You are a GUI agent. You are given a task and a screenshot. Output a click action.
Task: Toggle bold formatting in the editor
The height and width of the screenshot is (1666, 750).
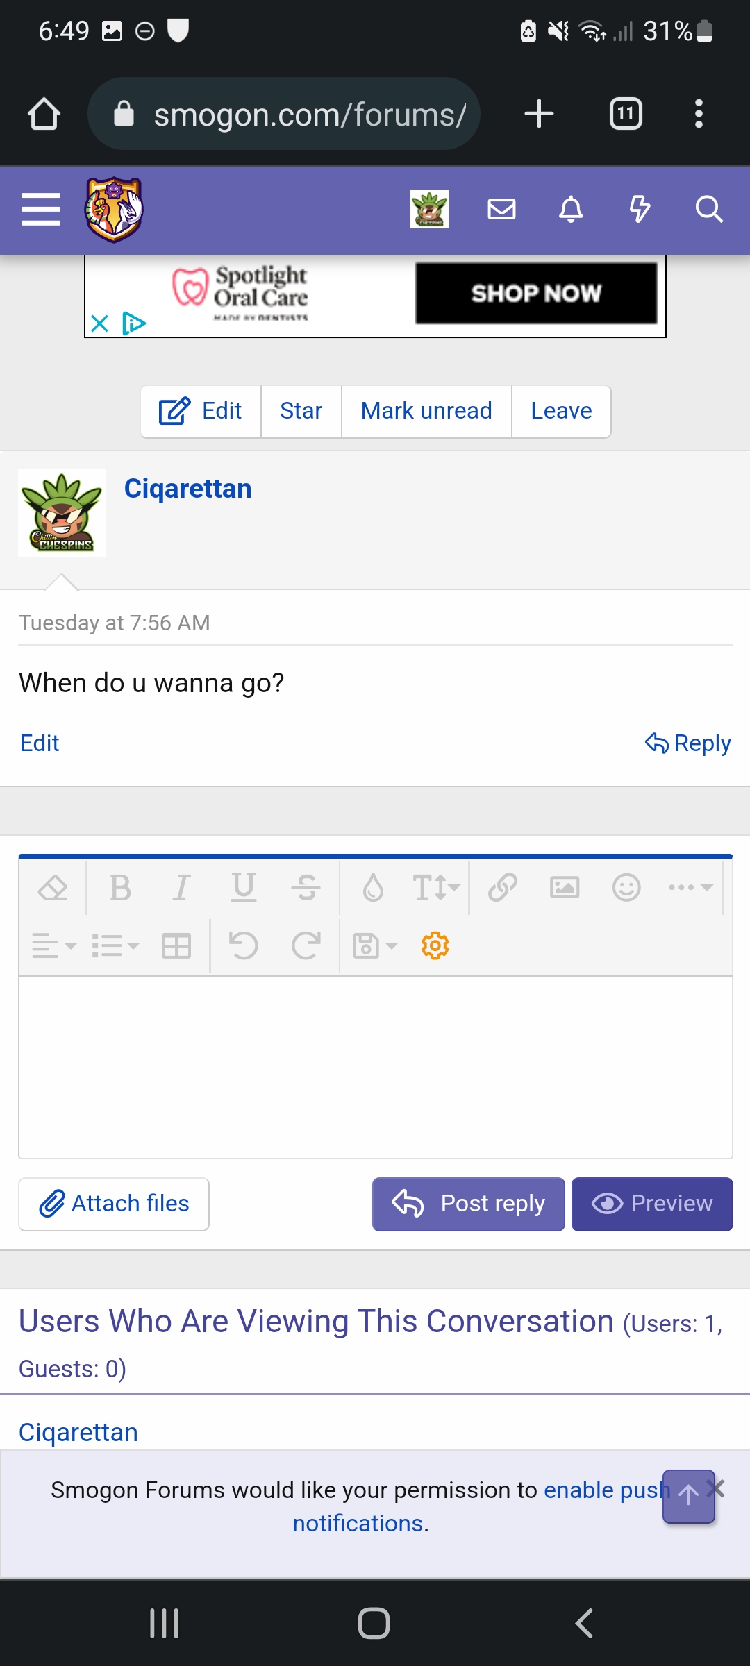(120, 887)
